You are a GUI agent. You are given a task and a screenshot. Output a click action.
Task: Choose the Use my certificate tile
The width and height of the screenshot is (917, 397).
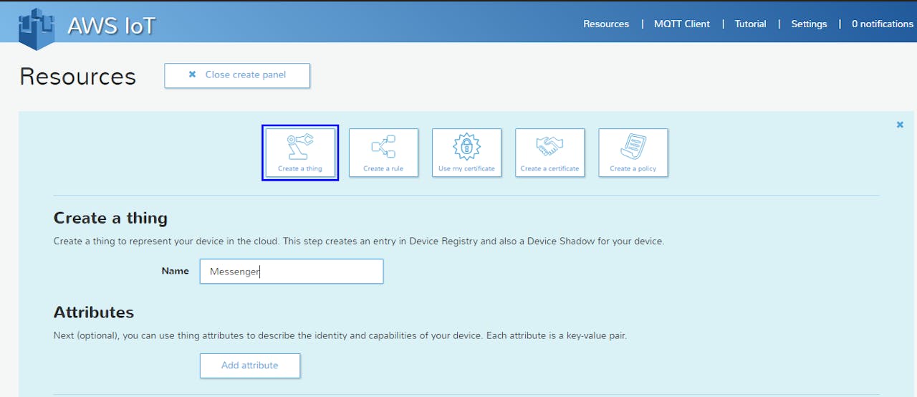point(466,153)
